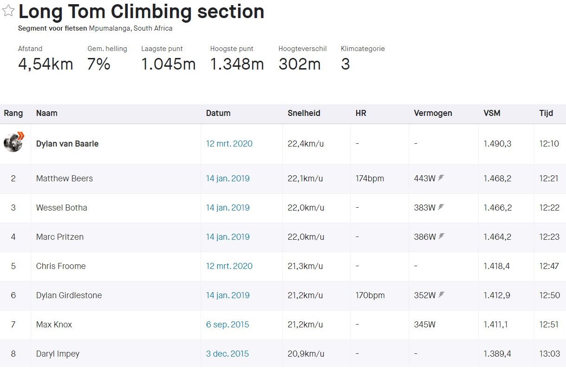Select athlete Chris Froome
The width and height of the screenshot is (566, 377).
[61, 266]
